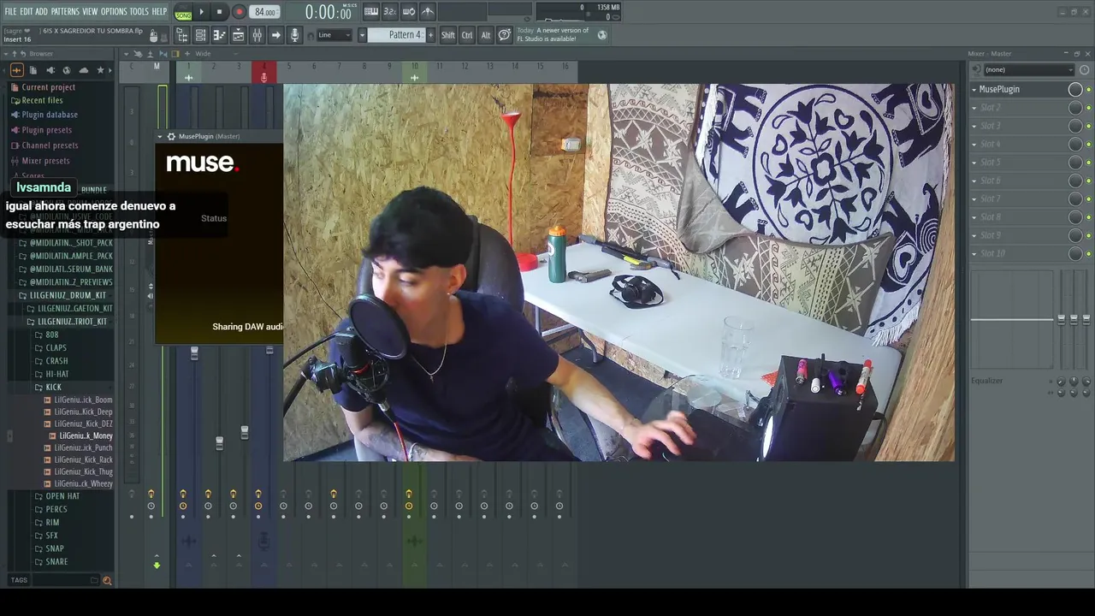
Task: Click the Browser search magnifier icon
Action: (107, 580)
